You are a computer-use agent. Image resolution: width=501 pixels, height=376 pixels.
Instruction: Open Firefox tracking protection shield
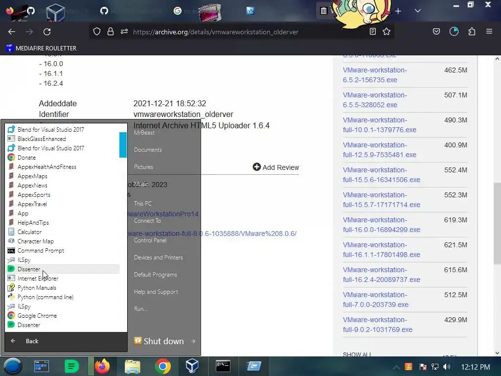coord(97,32)
